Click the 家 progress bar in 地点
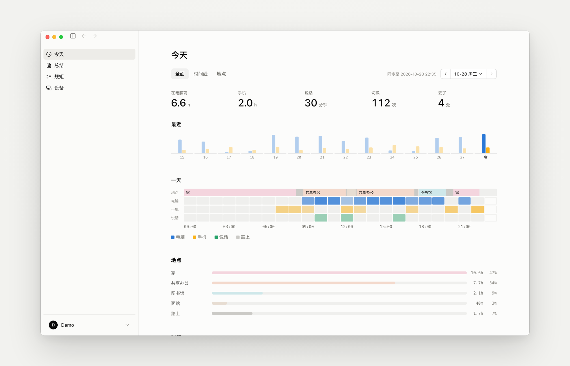The image size is (570, 366). pyautogui.click(x=339, y=273)
